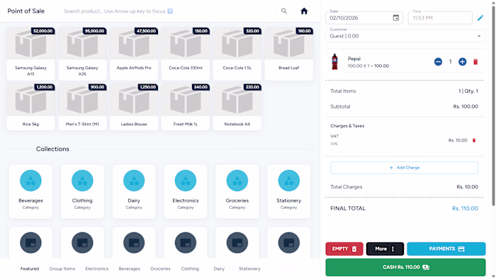Click the Point of Sale title
This screenshot has height=279, width=496.
pos(26,11)
